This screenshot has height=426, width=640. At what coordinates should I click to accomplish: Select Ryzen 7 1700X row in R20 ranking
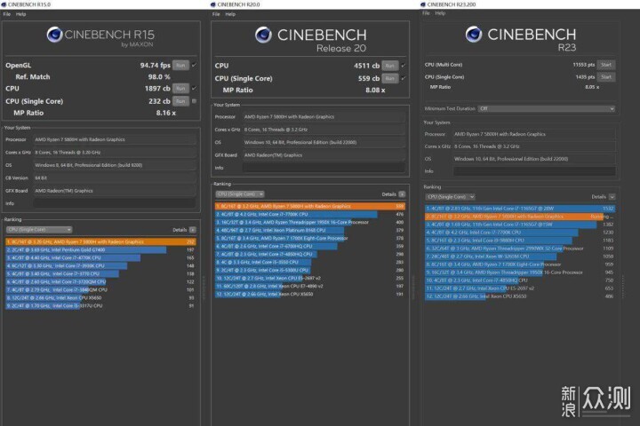pyautogui.click(x=310, y=238)
